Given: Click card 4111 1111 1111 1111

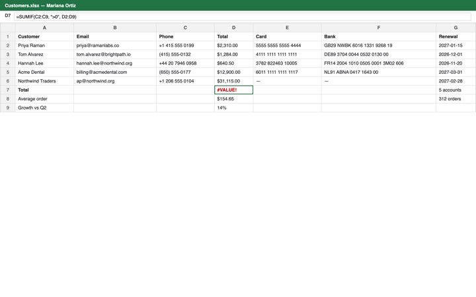Looking at the screenshot, I should pos(287,54).
